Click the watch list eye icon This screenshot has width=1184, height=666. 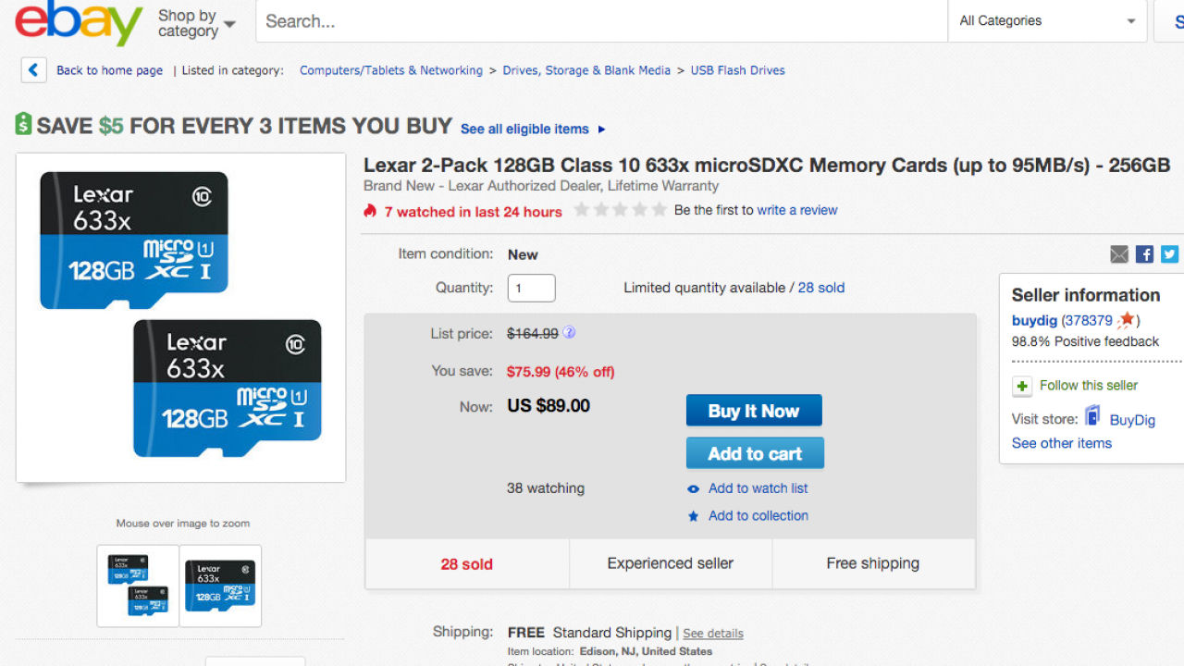[693, 489]
